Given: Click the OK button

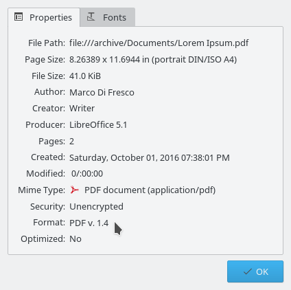Looking at the screenshot, I should (255, 271).
